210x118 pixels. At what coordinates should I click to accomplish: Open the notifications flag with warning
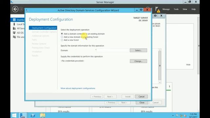[x=157, y=10]
